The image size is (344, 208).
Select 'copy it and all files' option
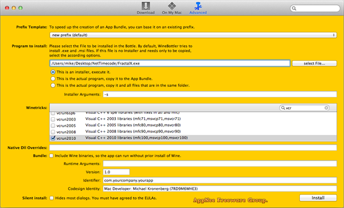tap(53, 85)
